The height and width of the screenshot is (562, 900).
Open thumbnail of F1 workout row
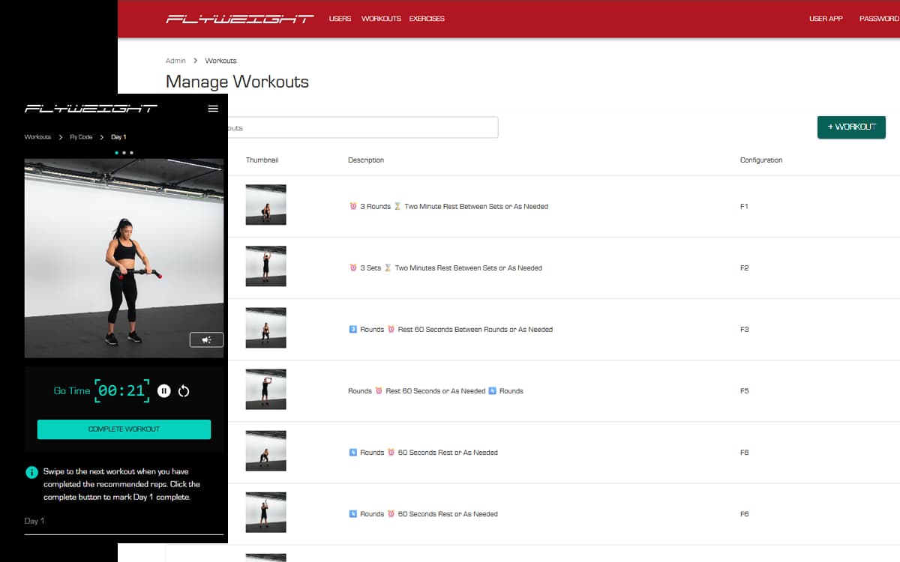(x=265, y=205)
